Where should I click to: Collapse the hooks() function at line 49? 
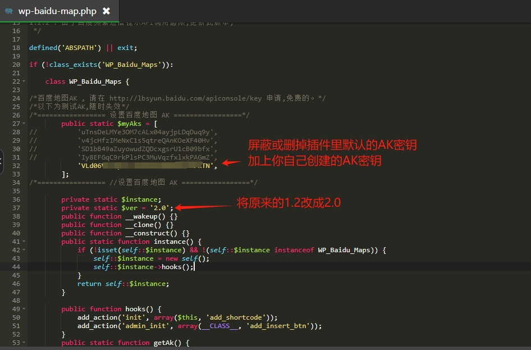24,308
